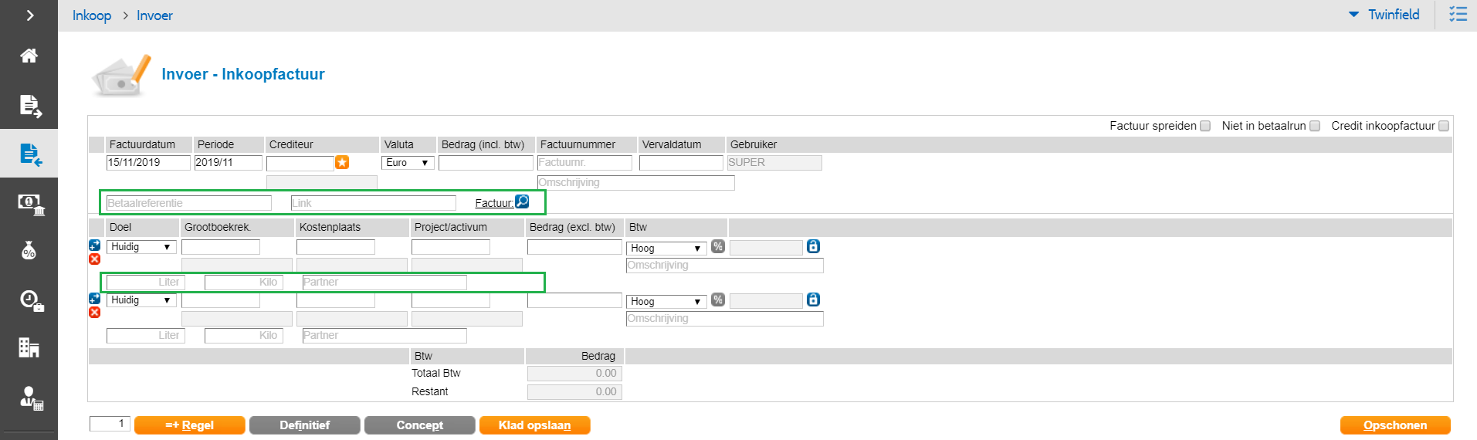Click the Klad opslaan button
This screenshot has width=1477, height=440.
pyautogui.click(x=534, y=425)
